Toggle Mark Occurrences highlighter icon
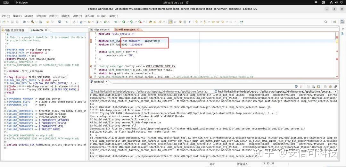The height and width of the screenshot is (167, 346). click(x=170, y=22)
